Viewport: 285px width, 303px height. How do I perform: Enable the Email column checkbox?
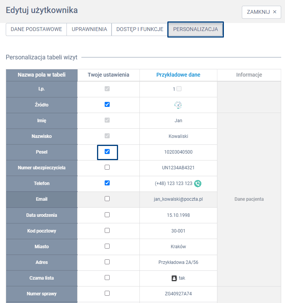107,199
